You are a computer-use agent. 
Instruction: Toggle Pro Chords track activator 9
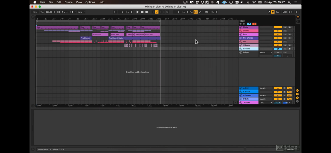(278, 38)
